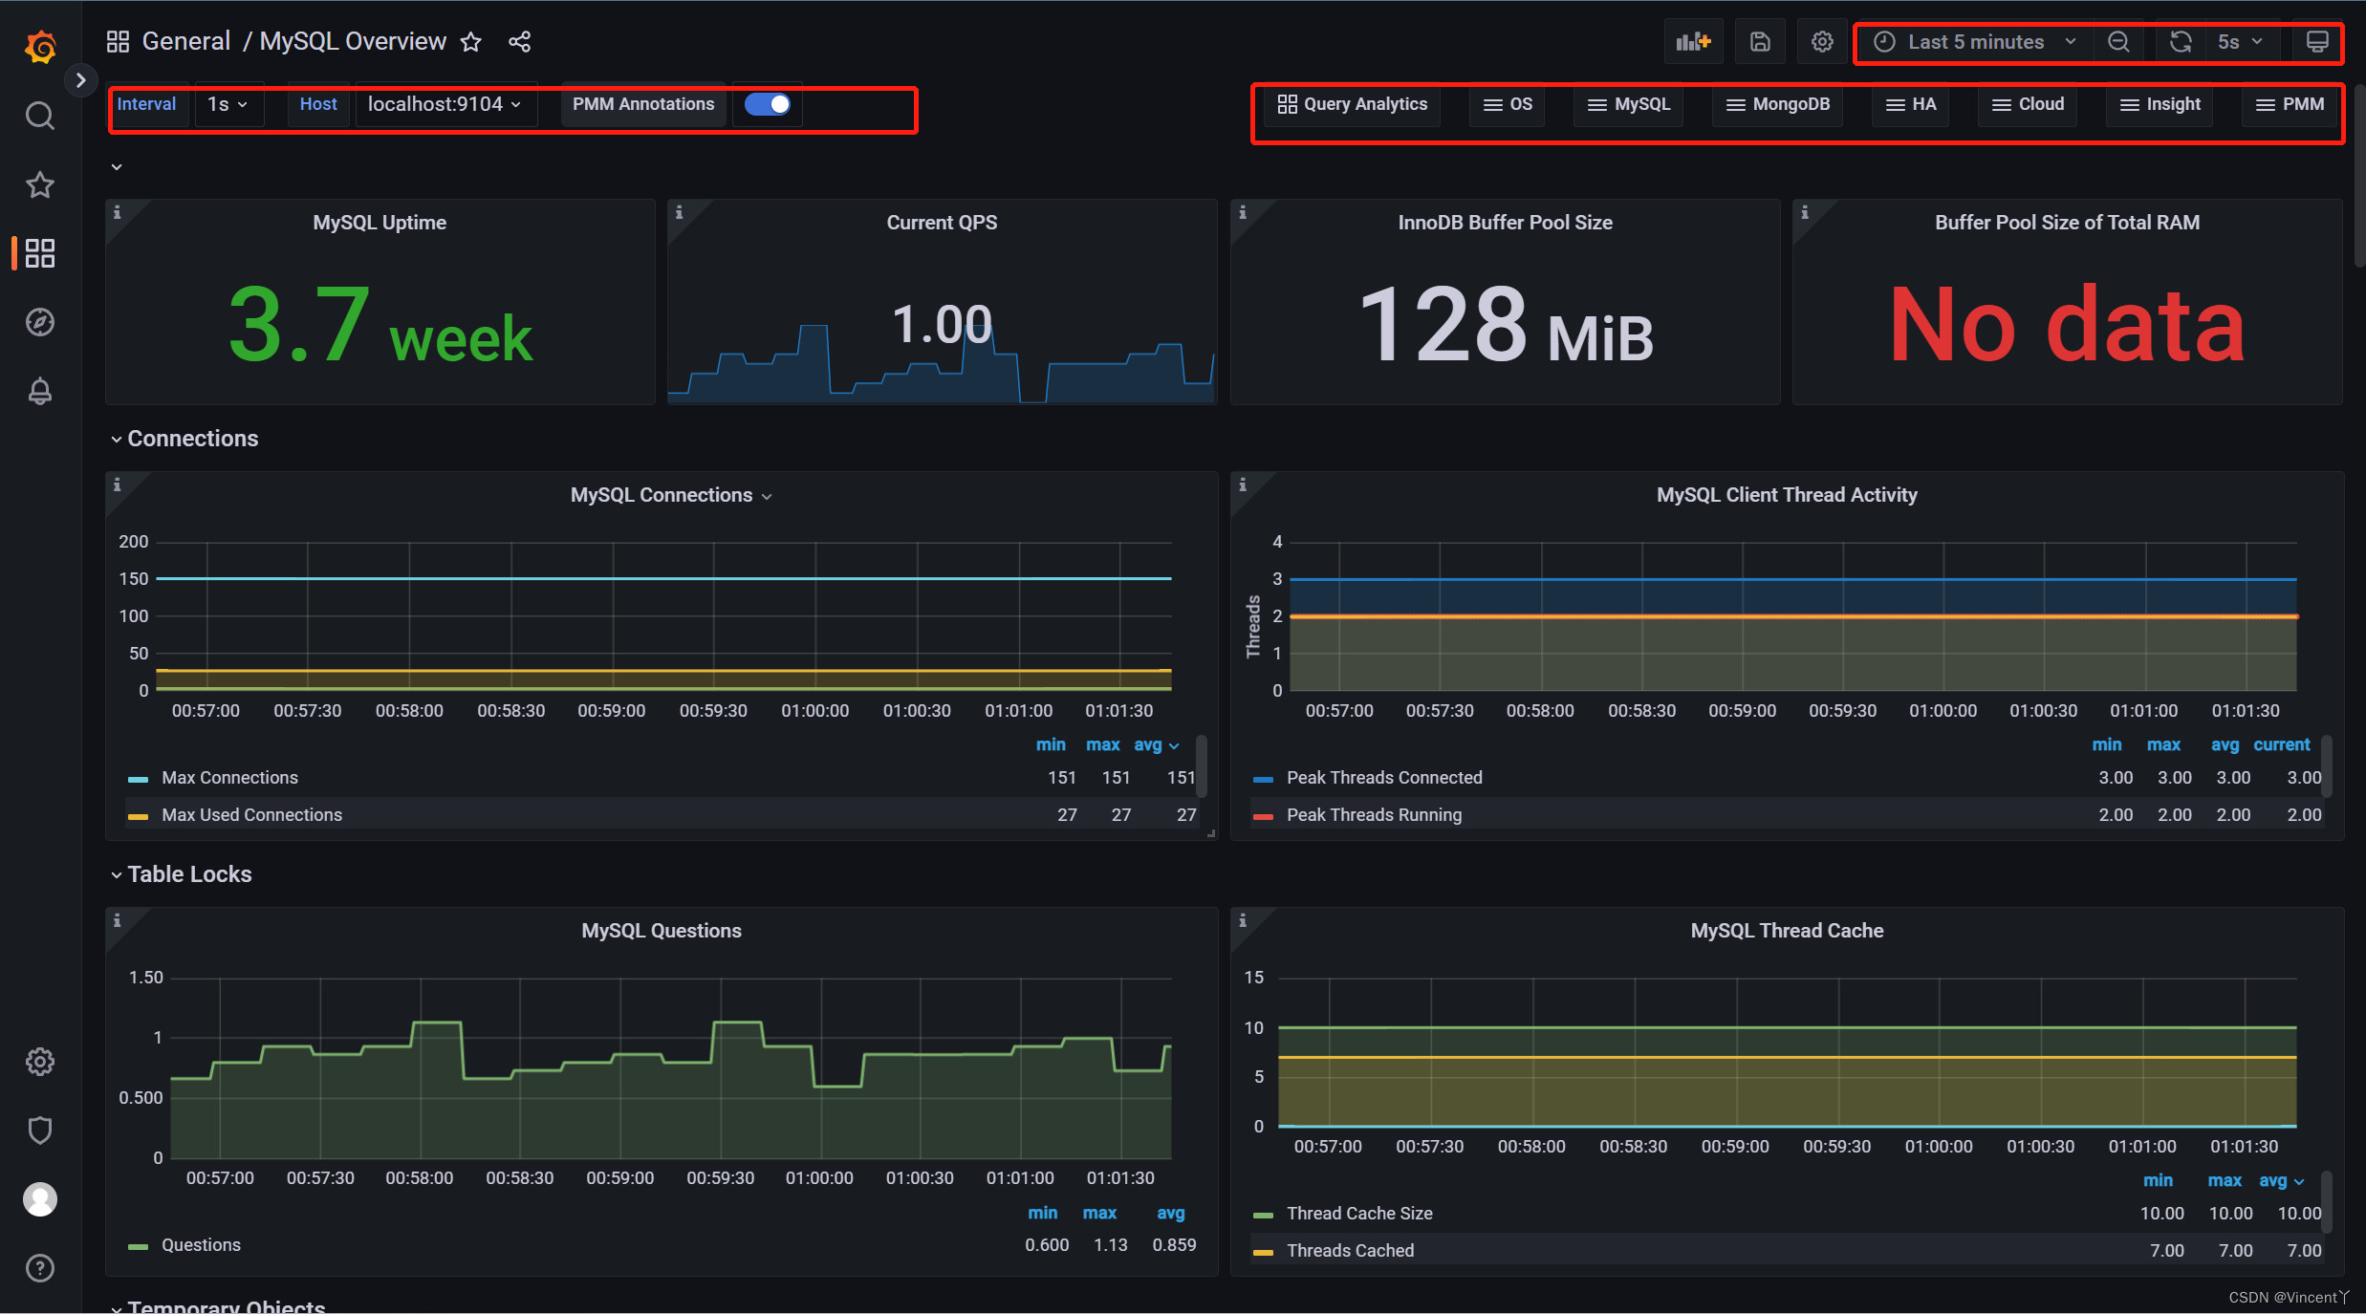Open the HA dashboards menu
Screen dimensions: 2366x1314
(x=1910, y=104)
